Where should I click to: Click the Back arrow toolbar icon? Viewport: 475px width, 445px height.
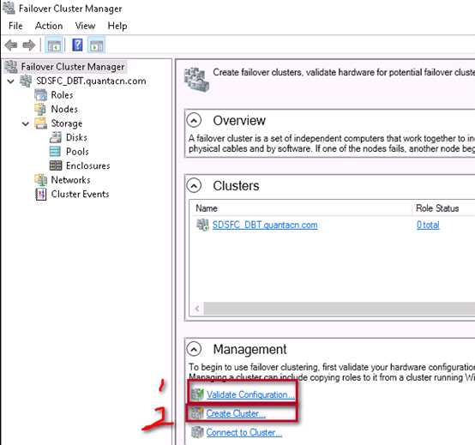11,45
